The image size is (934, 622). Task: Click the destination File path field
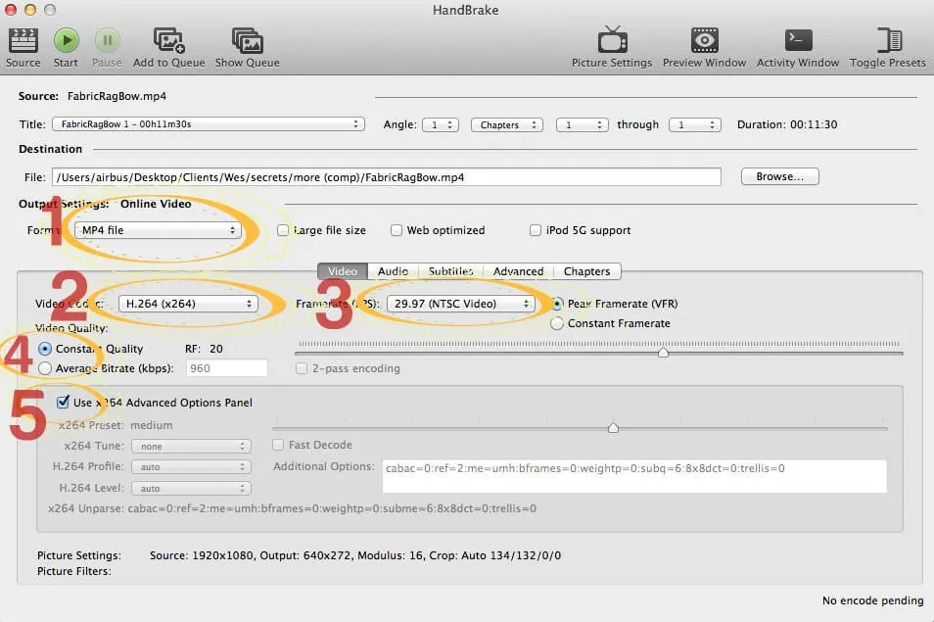point(387,177)
